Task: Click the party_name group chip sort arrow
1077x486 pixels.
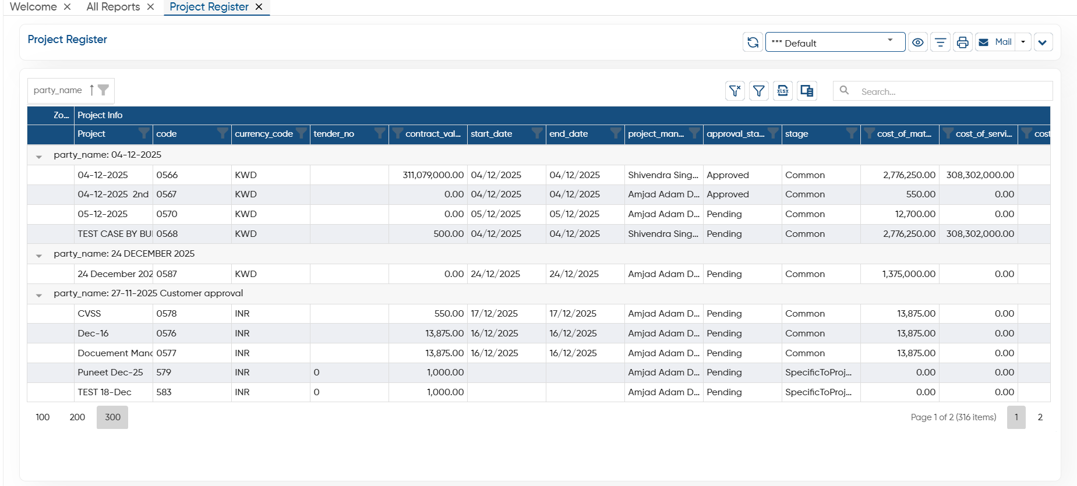Action: click(91, 90)
